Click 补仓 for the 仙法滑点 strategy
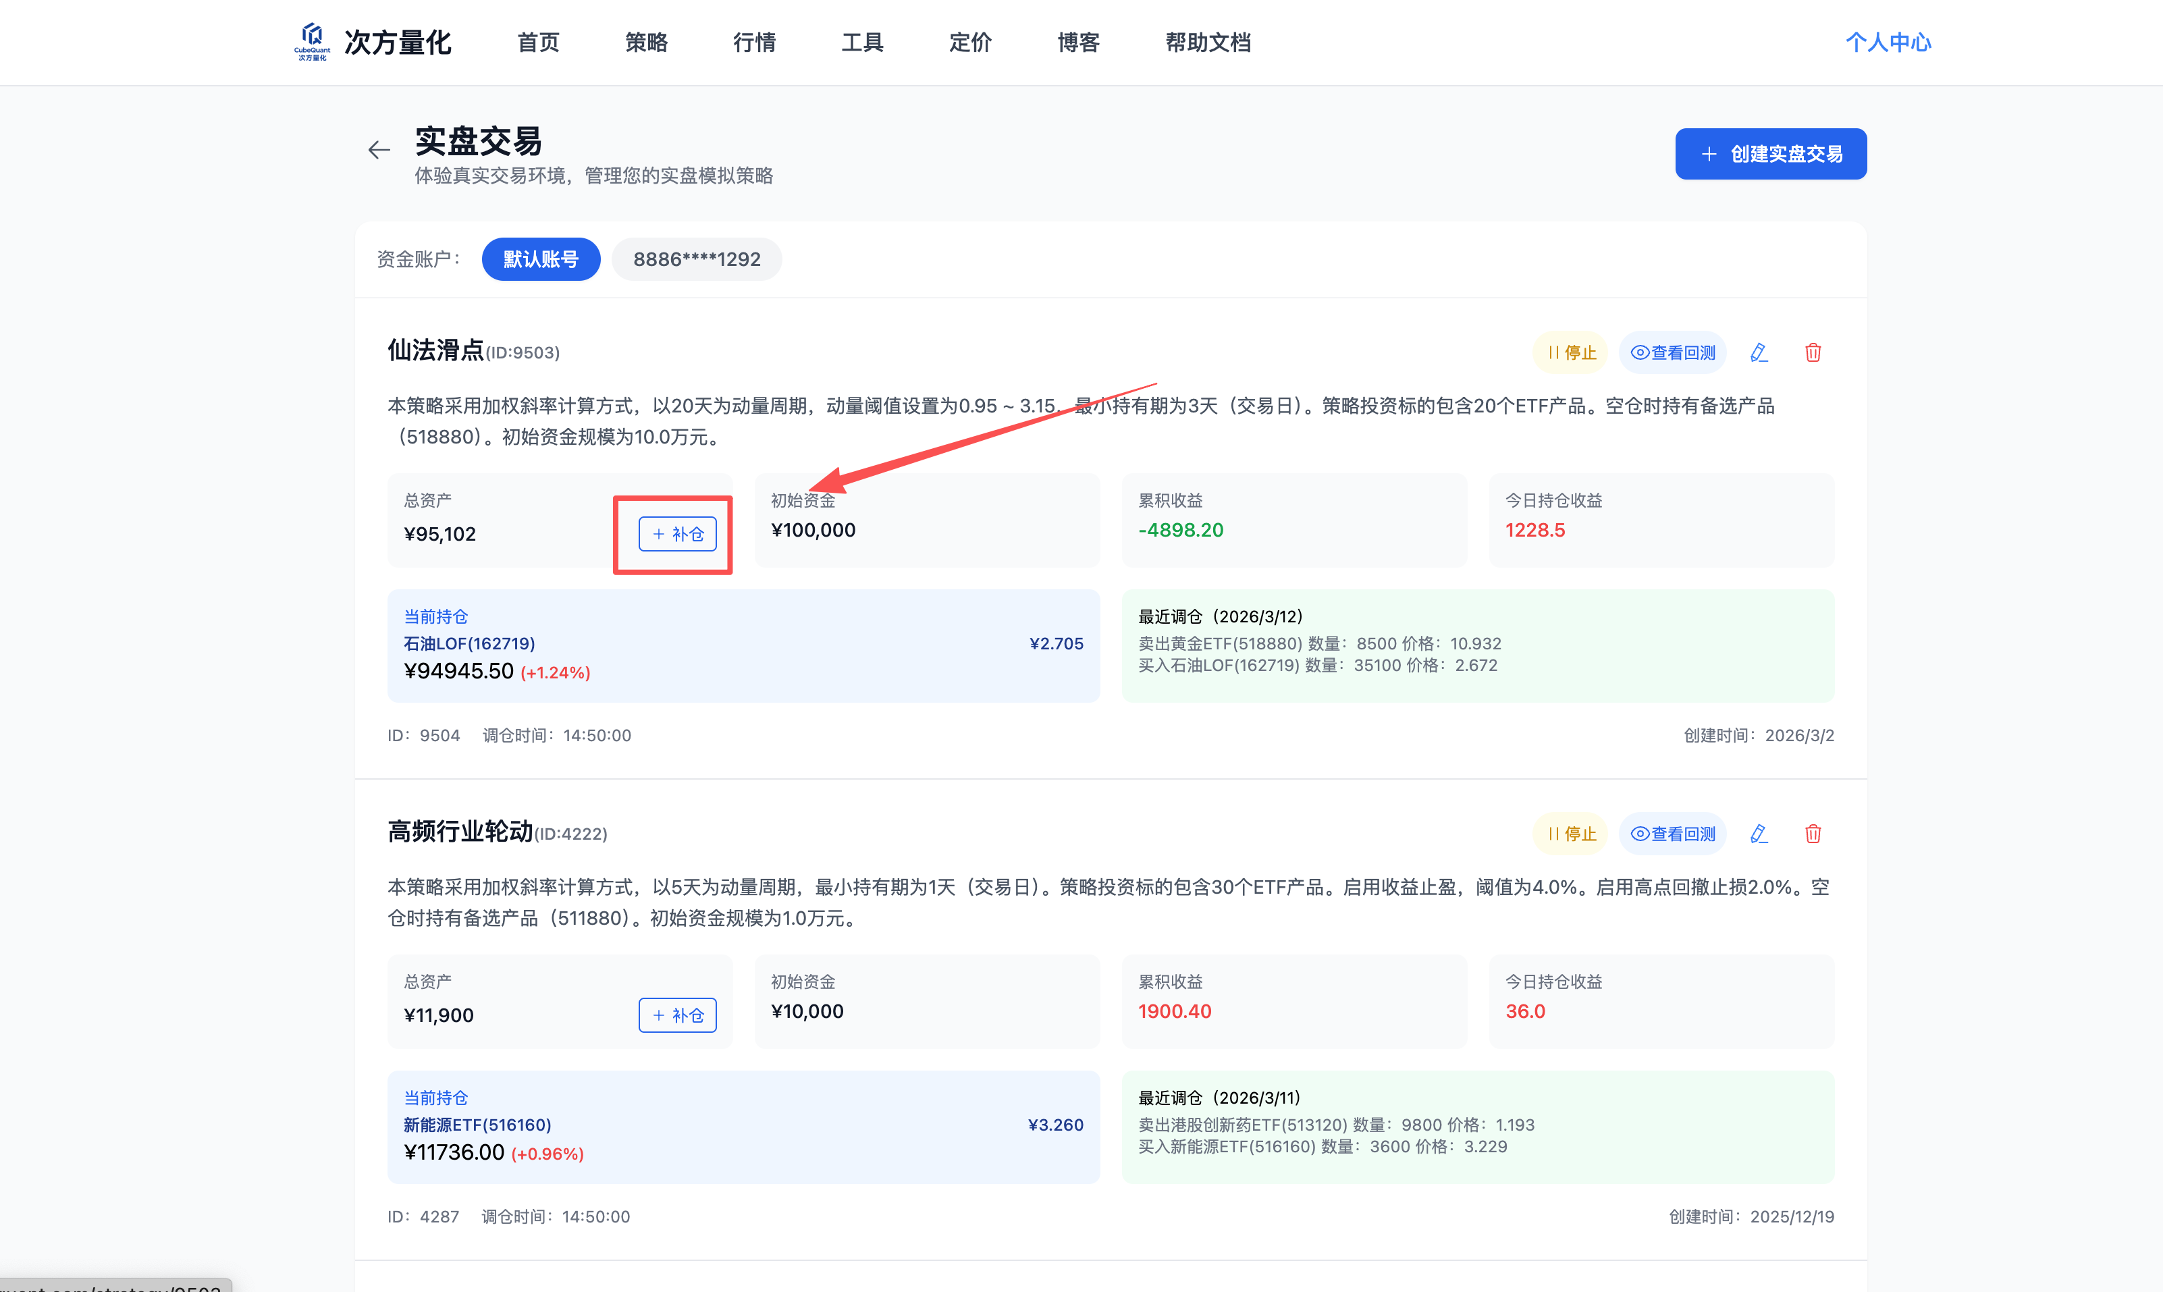This screenshot has height=1292, width=2163. pyautogui.click(x=677, y=534)
